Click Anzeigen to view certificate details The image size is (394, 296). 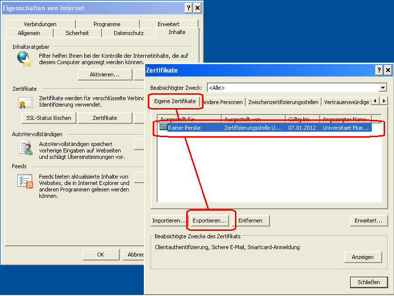[x=363, y=257]
